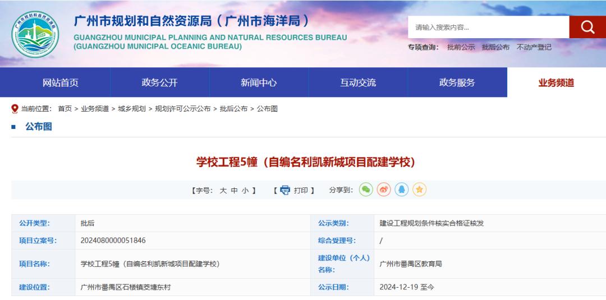Viewport: 606px width, 300px height.
Task: Focus the search content input field
Action: (x=488, y=27)
